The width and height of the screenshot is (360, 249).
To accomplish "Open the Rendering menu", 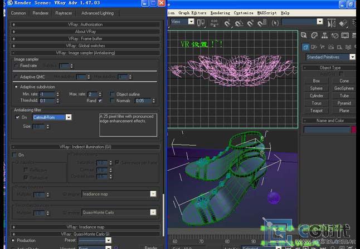I will (x=221, y=12).
